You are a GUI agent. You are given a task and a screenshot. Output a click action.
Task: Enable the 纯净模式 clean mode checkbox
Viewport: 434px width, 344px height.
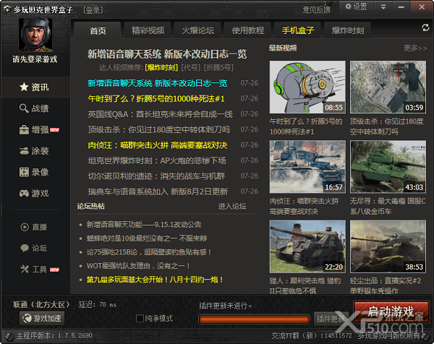(140, 318)
